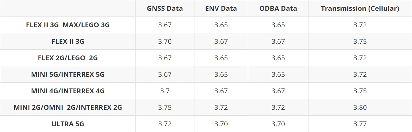The height and width of the screenshot is (132, 412).
Task: Select the FLEX 2G/LEGO 2G row label
Action: coord(68,58)
